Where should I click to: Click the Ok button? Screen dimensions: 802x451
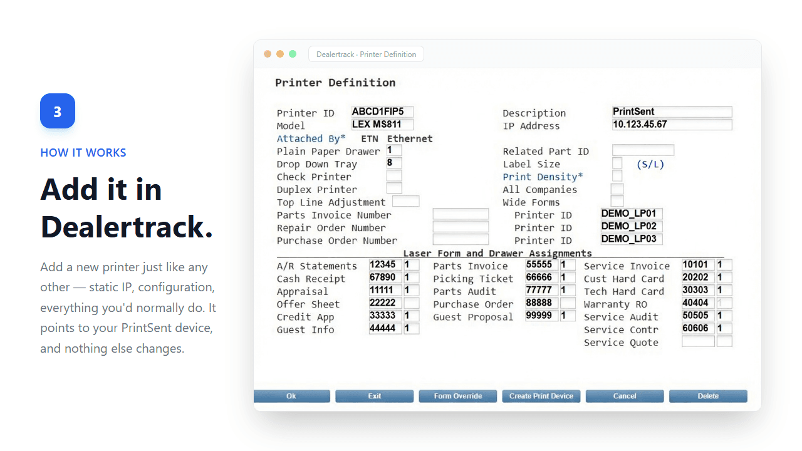point(291,396)
